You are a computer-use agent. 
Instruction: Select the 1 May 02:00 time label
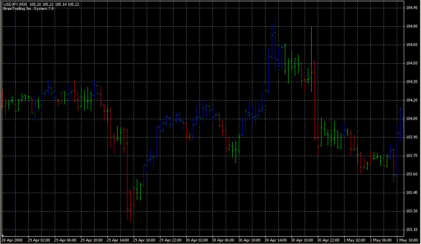point(354,240)
